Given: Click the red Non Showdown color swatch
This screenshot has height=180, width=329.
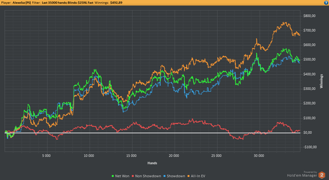Looking at the screenshot, I should [133, 176].
